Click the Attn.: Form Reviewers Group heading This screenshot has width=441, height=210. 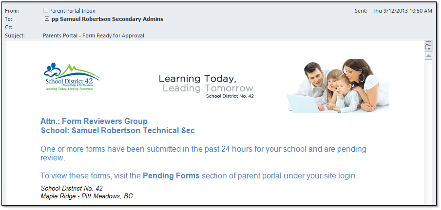point(94,121)
